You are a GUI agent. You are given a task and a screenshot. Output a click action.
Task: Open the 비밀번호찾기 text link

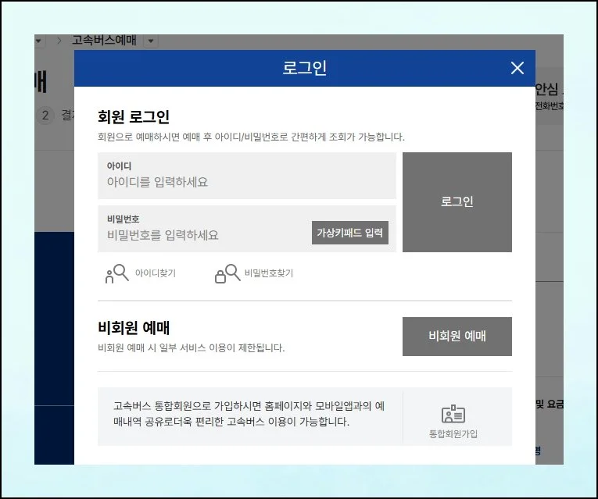(x=268, y=273)
